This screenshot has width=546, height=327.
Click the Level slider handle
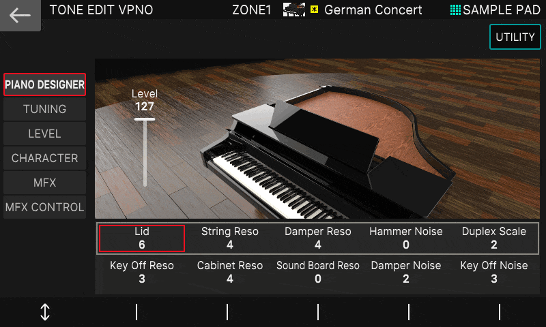pos(145,119)
